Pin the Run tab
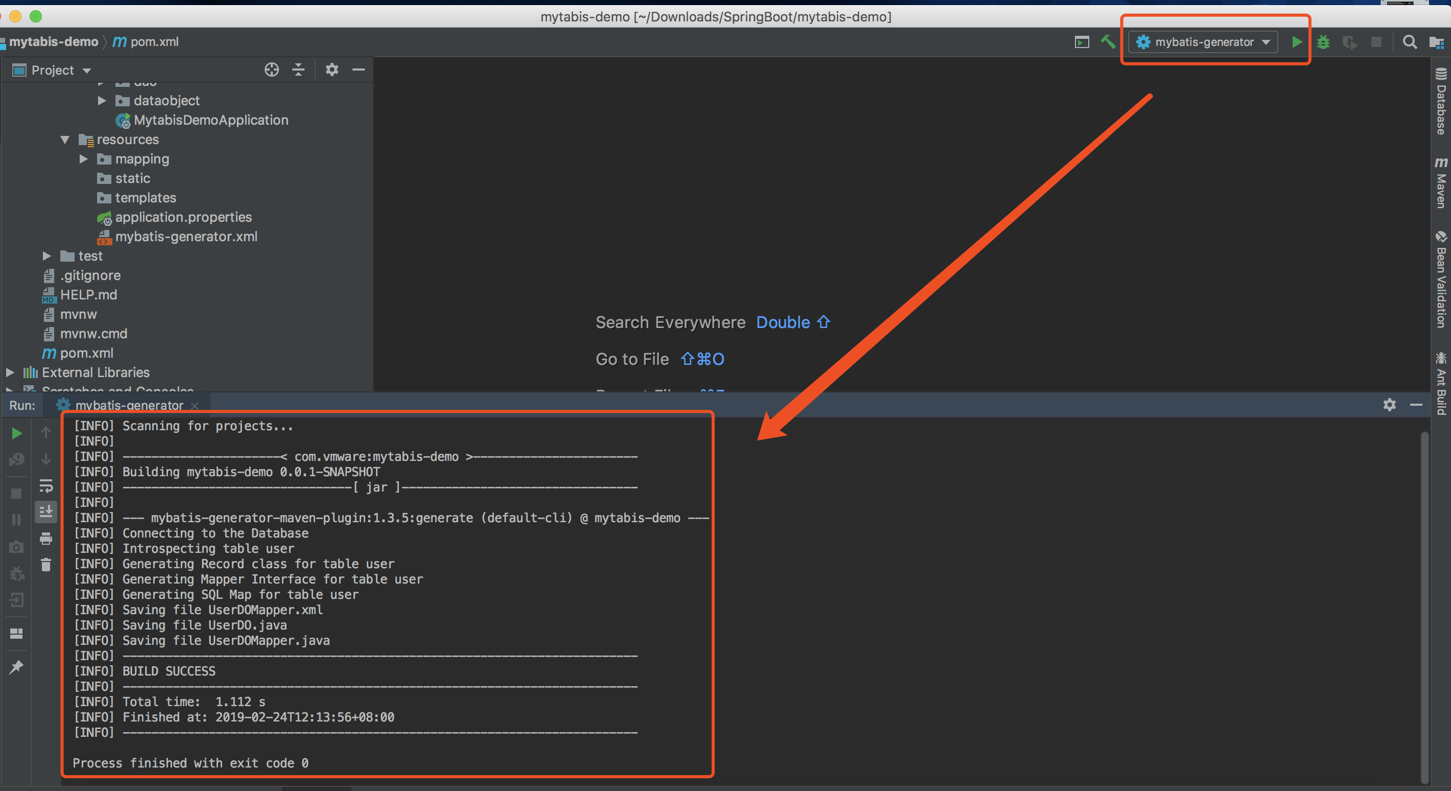The width and height of the screenshot is (1451, 791). (16, 667)
